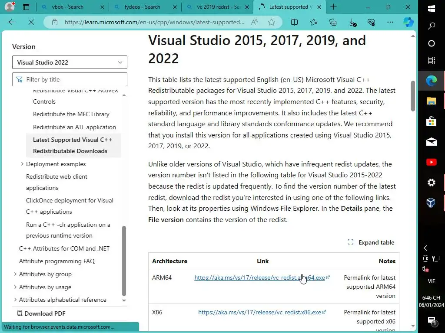
Task: Open Attribute programming FAQ
Action: coord(57,261)
